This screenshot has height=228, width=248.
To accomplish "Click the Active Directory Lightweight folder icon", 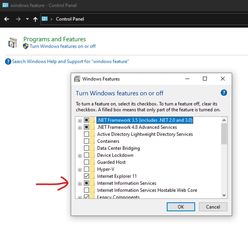I will coord(93,134).
